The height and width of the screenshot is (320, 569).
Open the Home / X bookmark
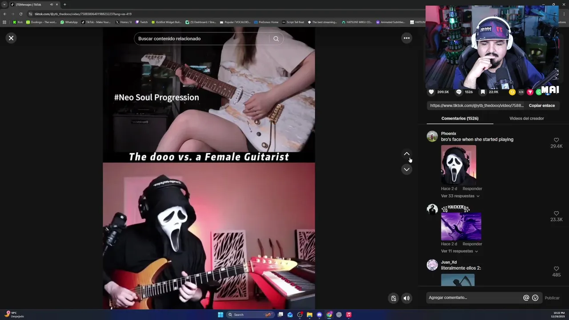[x=124, y=22]
